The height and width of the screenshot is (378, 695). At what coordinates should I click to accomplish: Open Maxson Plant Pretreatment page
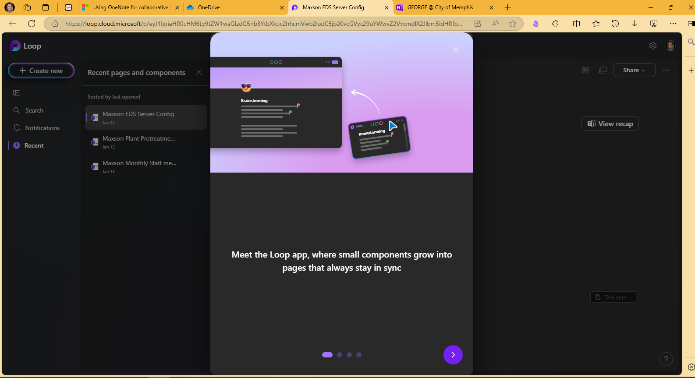(x=138, y=142)
